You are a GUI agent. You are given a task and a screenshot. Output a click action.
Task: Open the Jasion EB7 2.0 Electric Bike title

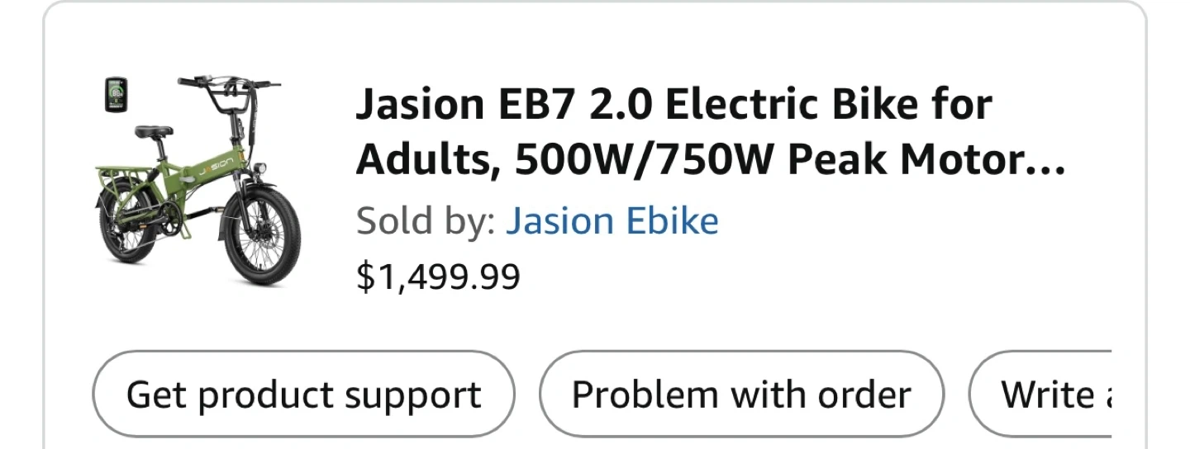(x=674, y=105)
